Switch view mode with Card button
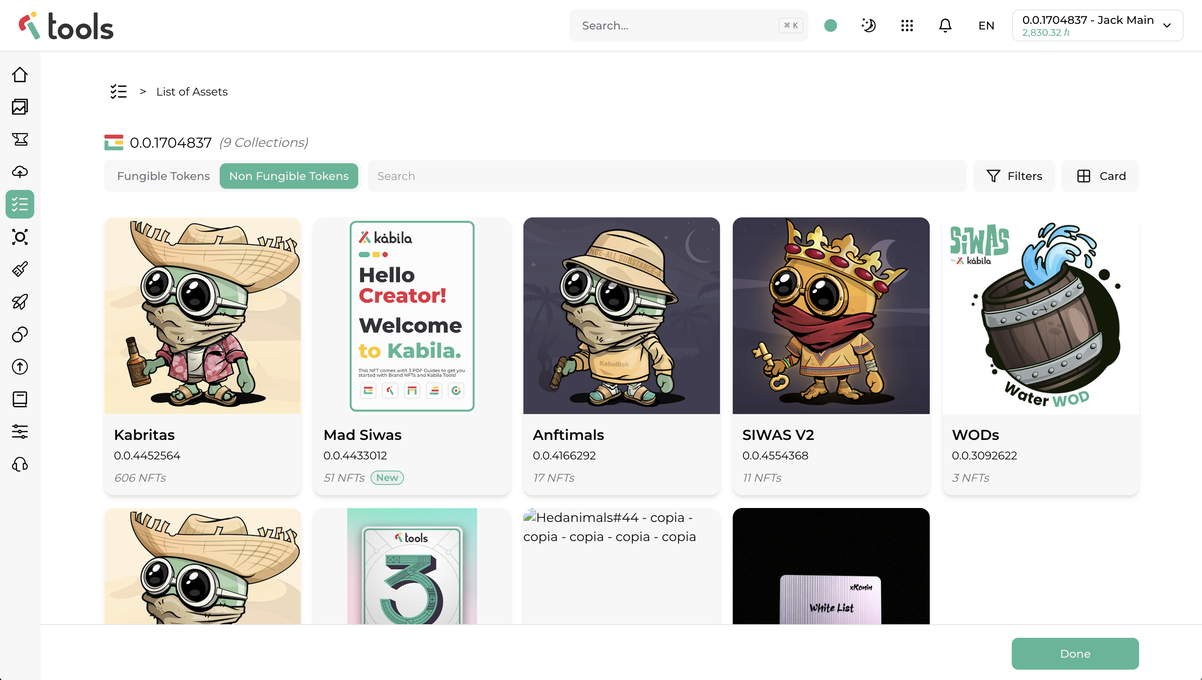 coord(1100,176)
